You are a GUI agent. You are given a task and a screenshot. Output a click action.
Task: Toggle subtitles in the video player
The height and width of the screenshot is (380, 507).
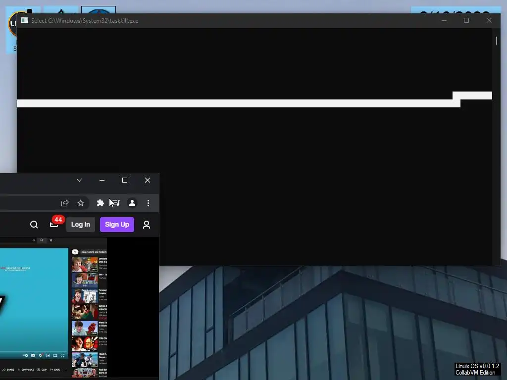pyautogui.click(x=33, y=355)
